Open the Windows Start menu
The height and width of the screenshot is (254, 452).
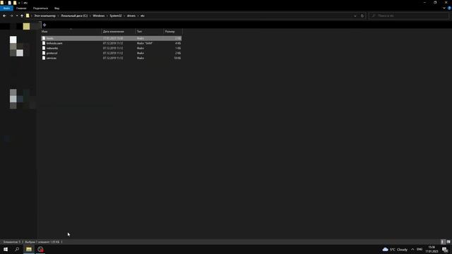click(x=6, y=249)
